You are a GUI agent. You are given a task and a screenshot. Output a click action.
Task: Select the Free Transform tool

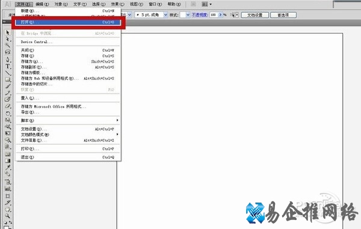(8, 133)
